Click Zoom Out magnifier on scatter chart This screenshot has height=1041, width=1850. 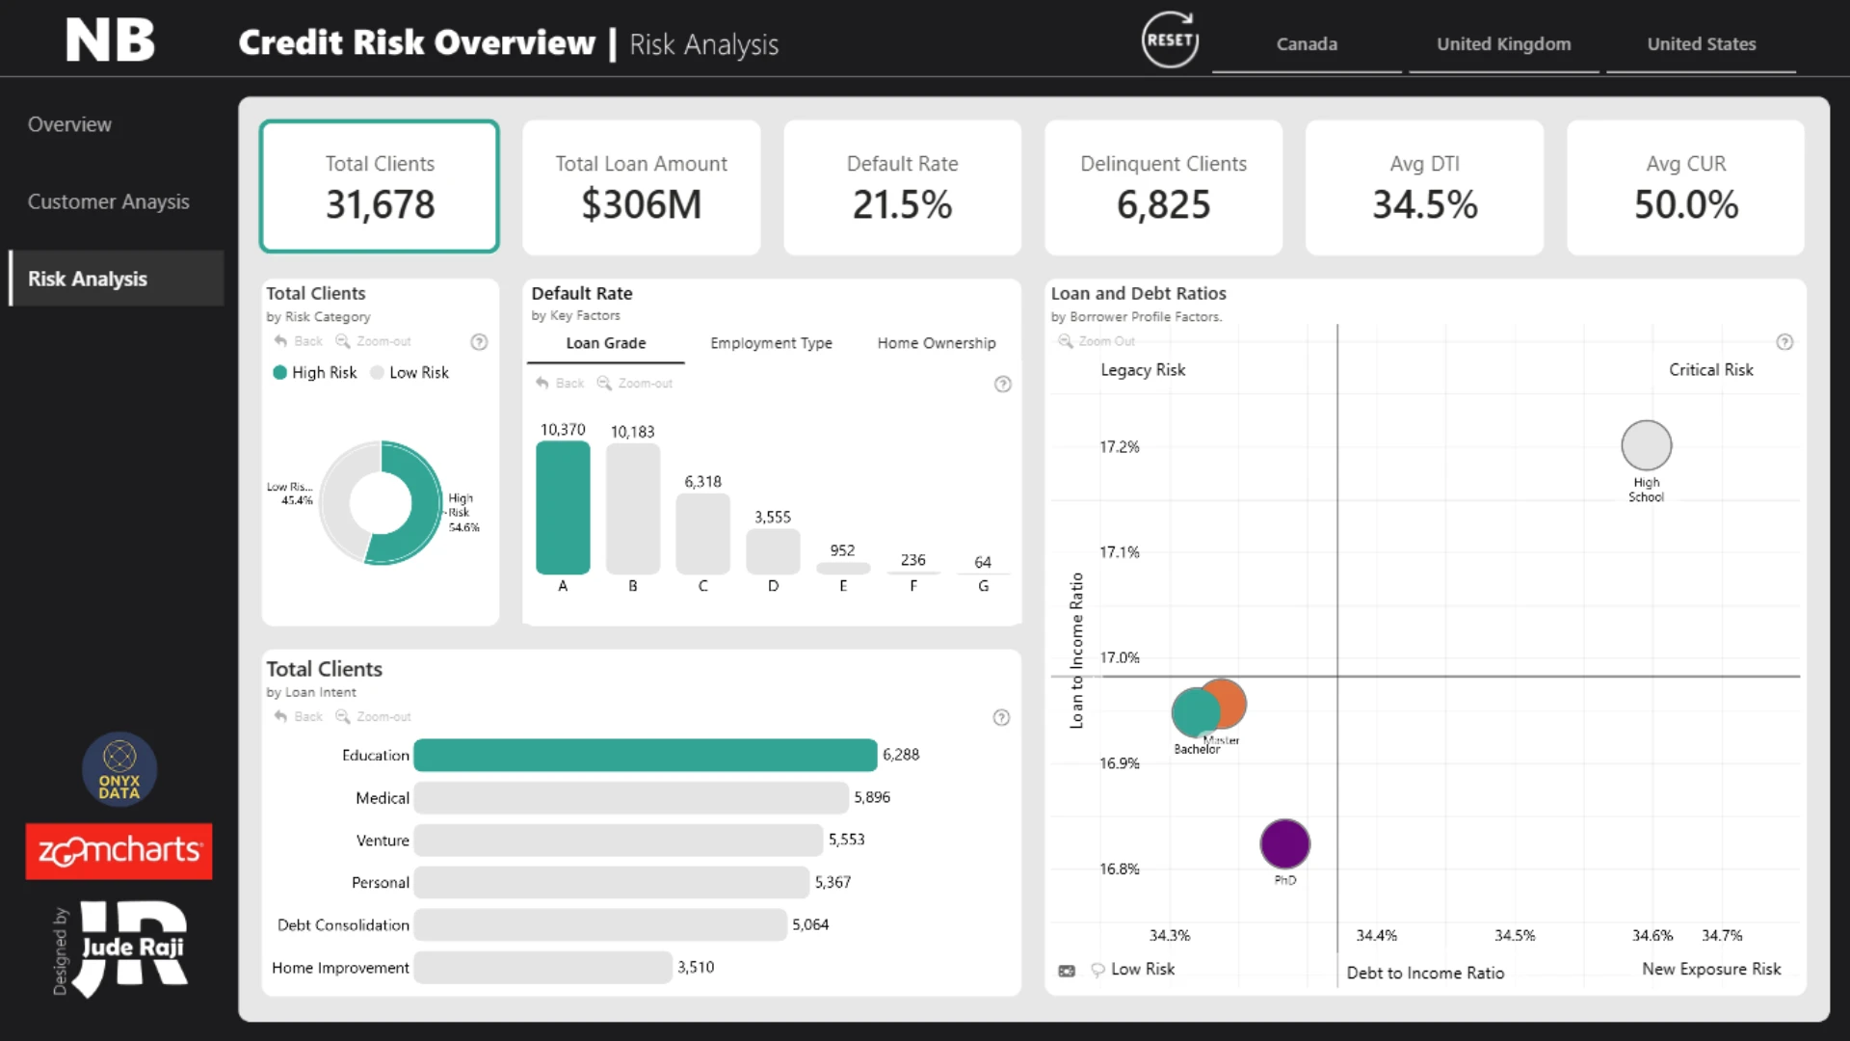[1066, 341]
